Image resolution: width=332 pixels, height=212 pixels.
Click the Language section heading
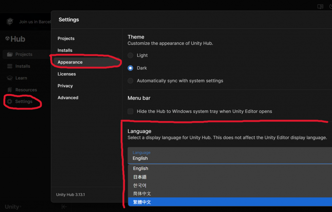point(139,131)
